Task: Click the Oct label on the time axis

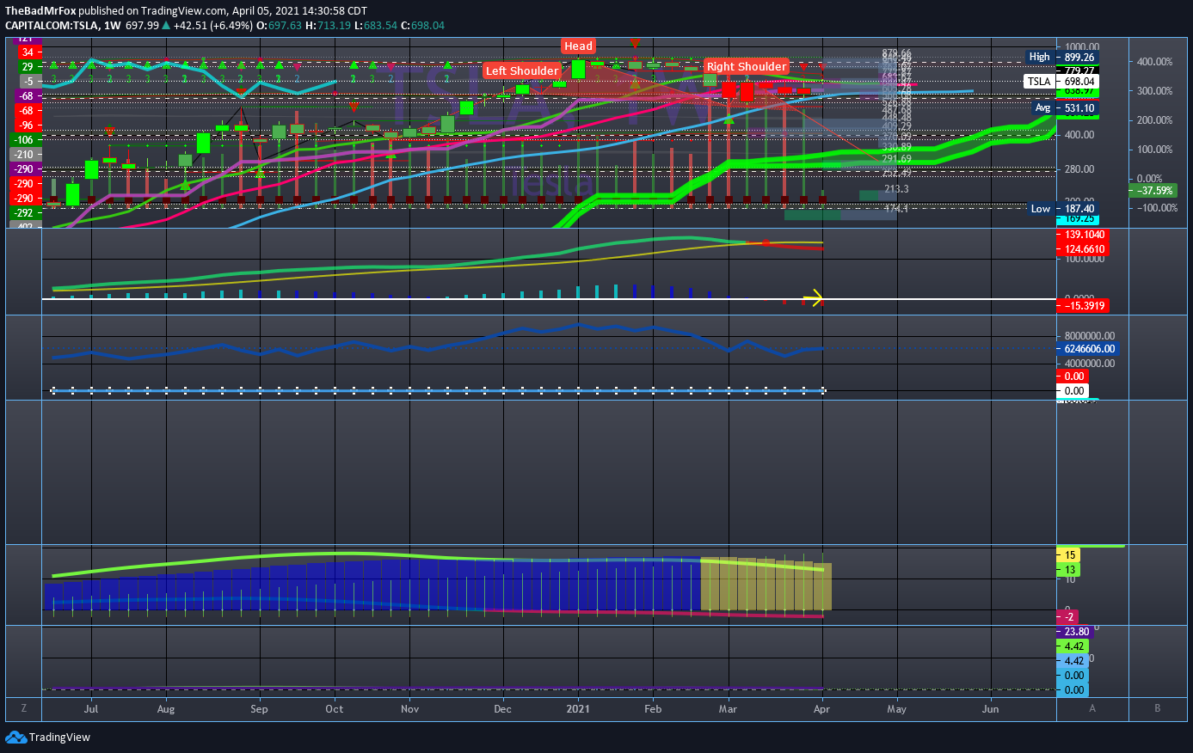Action: point(335,709)
